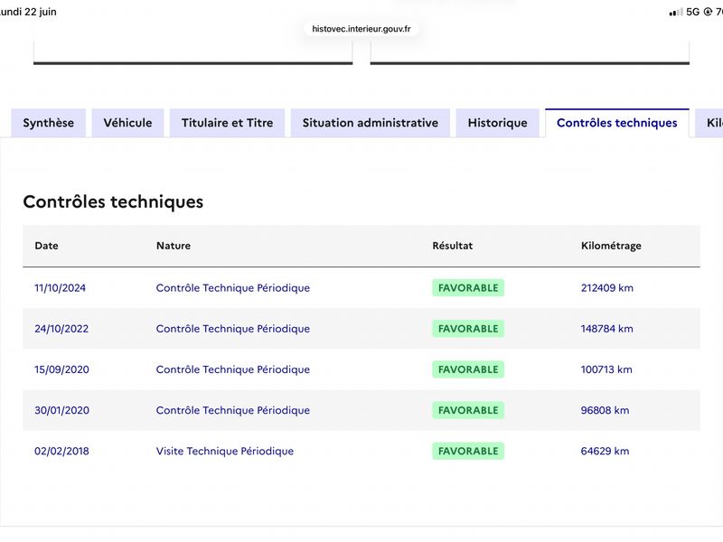723x542 pixels.
Task: Click the Résultat column header
Action: click(453, 246)
